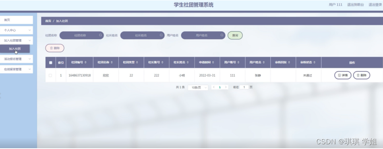
Task: Click search icon in 用户姓名 field
Action: coord(222,35)
